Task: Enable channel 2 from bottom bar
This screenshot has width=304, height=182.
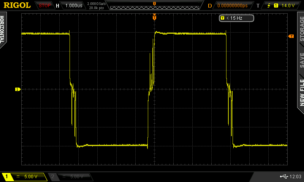Action: (70, 177)
